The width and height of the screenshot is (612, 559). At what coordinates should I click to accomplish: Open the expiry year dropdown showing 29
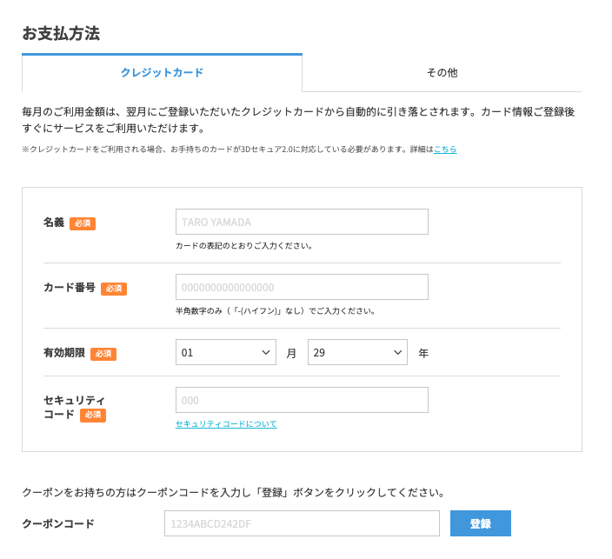coord(357,352)
